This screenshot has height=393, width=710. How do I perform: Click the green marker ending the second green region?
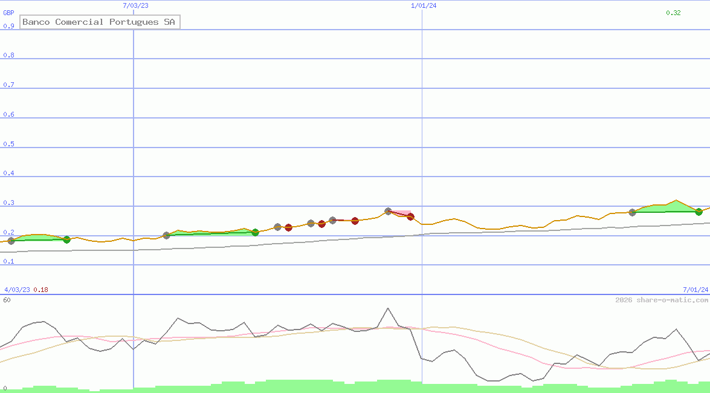pos(255,232)
